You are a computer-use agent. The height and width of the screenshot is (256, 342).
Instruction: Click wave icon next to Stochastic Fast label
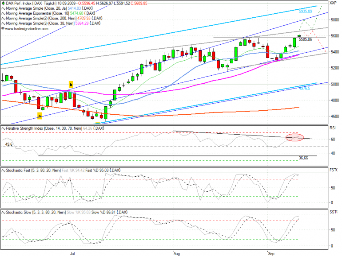3,171
